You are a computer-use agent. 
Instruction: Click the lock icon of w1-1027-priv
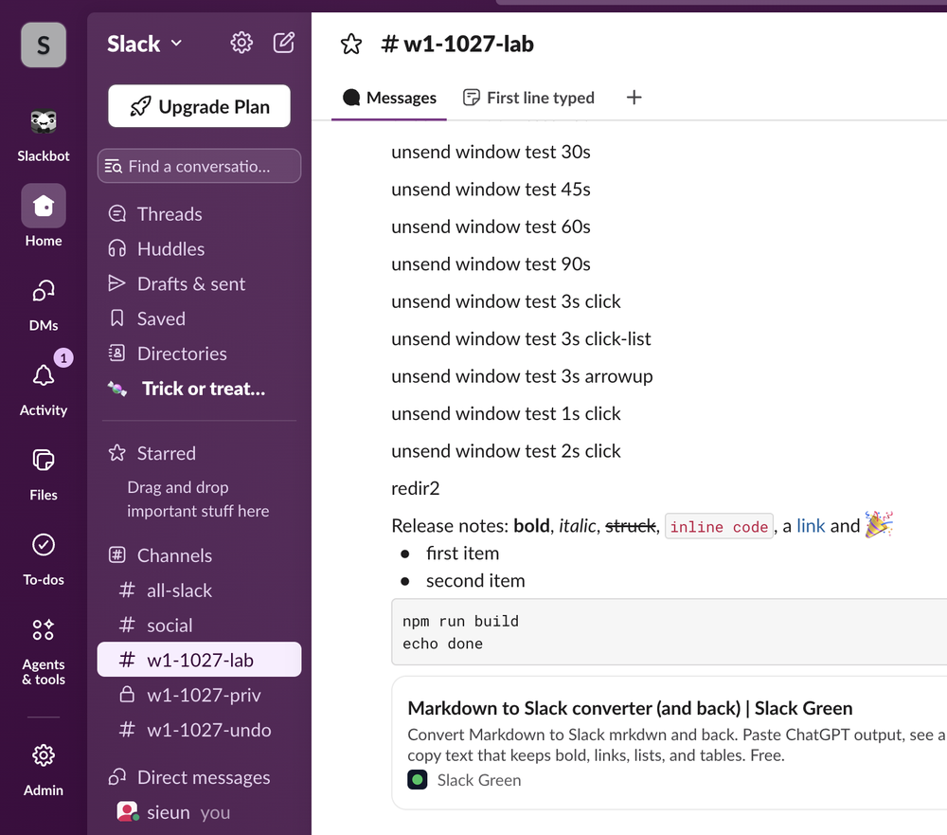(x=127, y=694)
